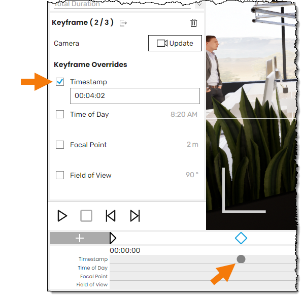Update the camera for this keyframe
The width and height of the screenshot is (304, 297).
click(x=175, y=43)
